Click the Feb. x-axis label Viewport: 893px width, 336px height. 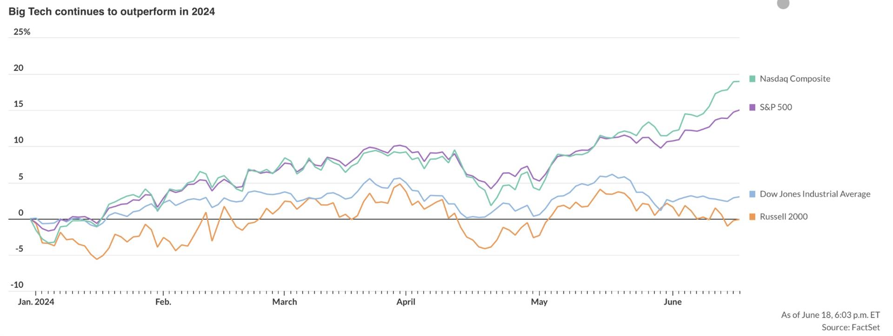coord(163,302)
